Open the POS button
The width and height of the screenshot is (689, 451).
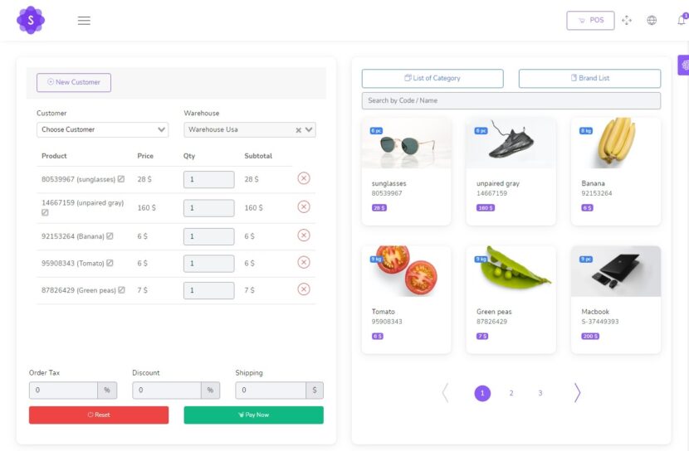[590, 20]
